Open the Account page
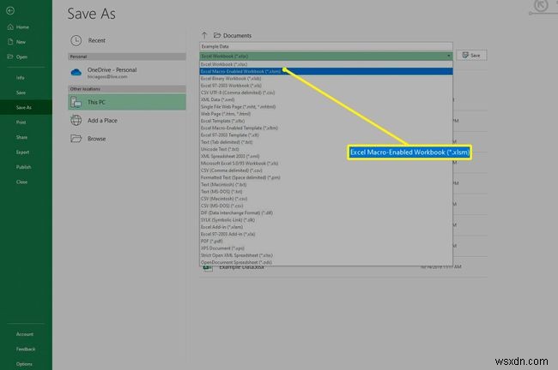Screen dimensions: 558x370 click(x=25, y=334)
